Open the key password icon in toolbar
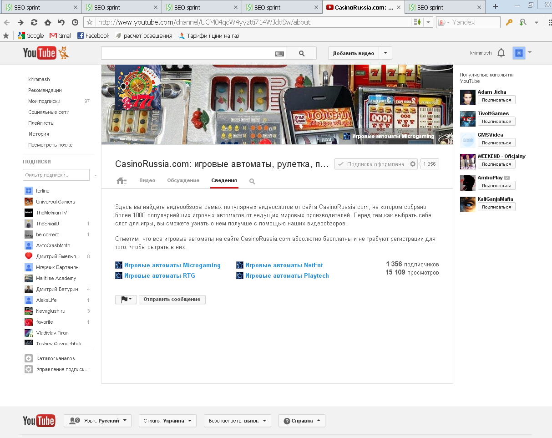552x438 pixels. 509,22
